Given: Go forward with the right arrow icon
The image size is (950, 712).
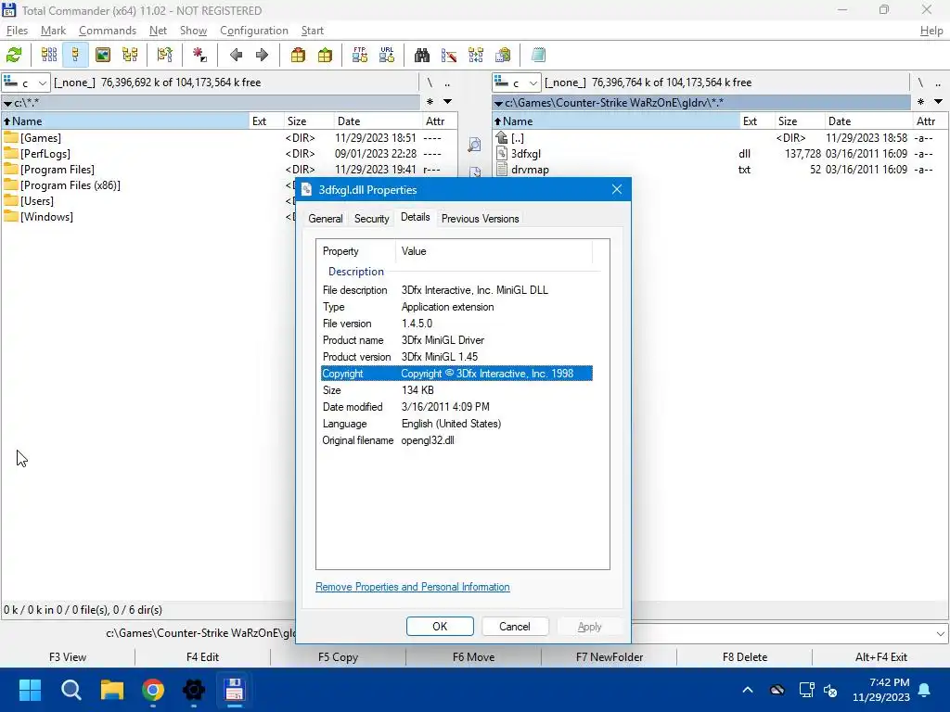Looking at the screenshot, I should pyautogui.click(x=262, y=55).
